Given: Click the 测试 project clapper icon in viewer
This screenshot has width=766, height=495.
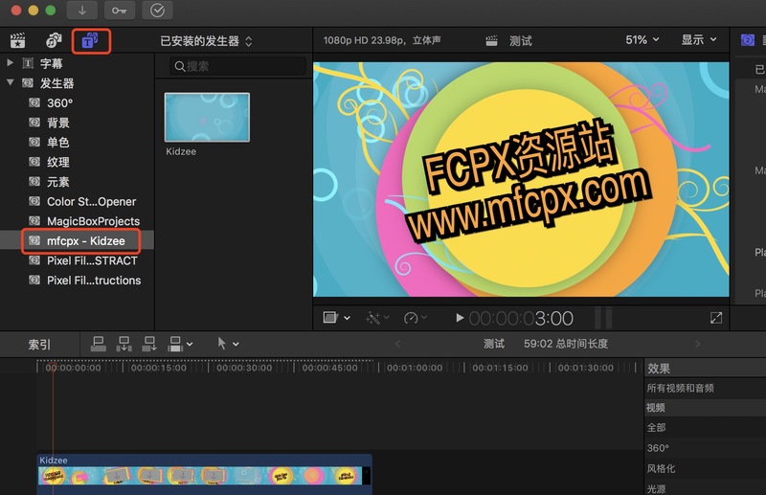Looking at the screenshot, I should (x=491, y=41).
